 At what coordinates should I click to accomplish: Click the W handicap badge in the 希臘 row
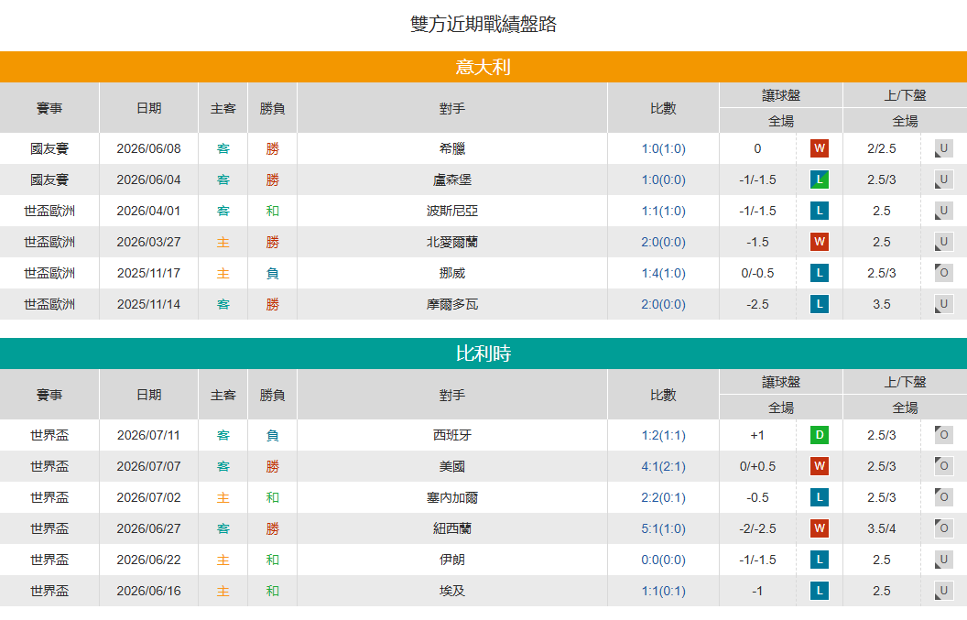point(819,148)
